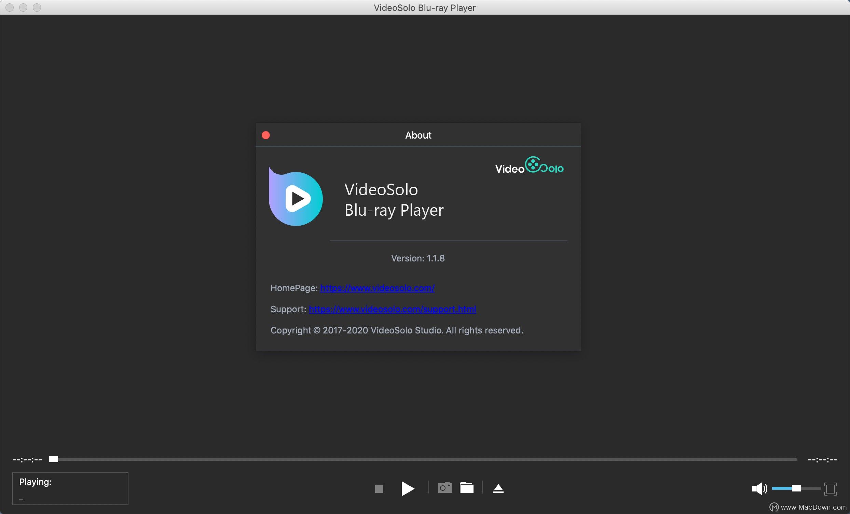Click the VideoSolo Blu-ray Player window title
Screen dimensions: 850x514
coord(425,8)
